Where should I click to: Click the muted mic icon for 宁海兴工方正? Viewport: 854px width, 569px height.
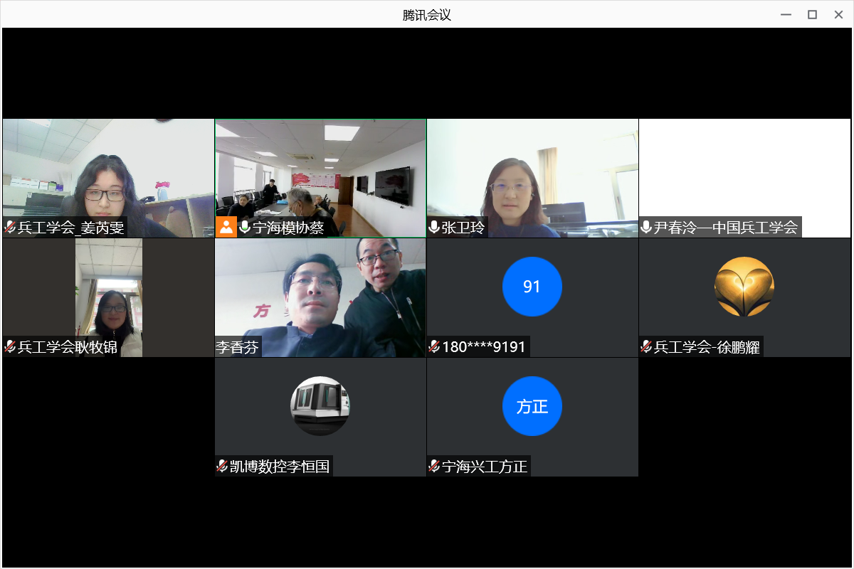click(434, 467)
